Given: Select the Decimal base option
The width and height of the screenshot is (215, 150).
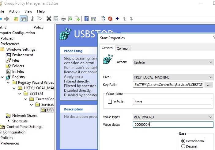Looking at the screenshot, I should pyautogui.click(x=183, y=146).
